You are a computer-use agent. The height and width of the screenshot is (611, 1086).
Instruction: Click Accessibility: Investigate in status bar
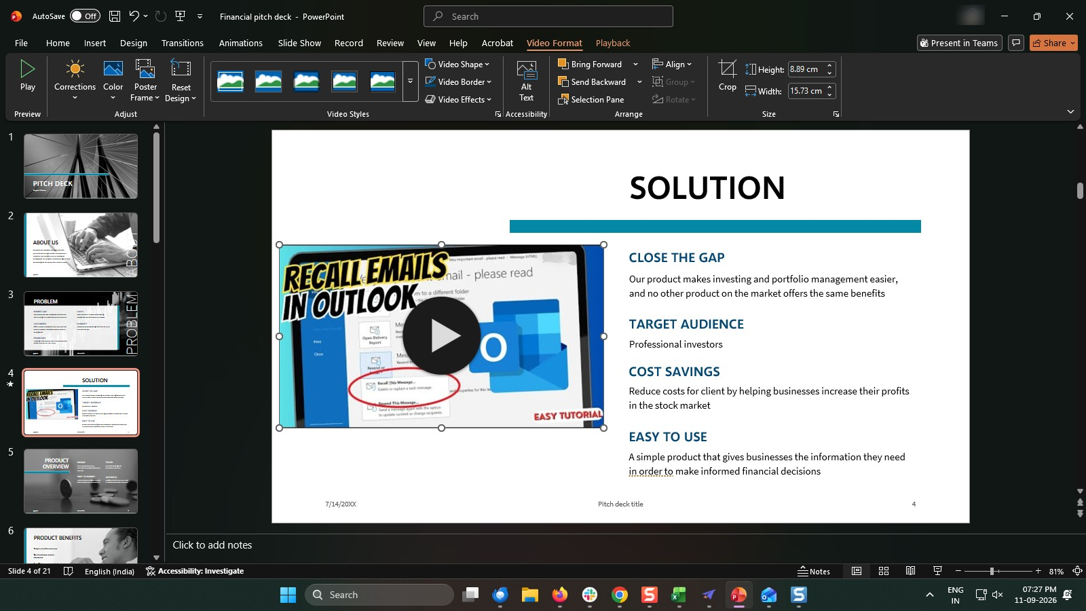(195, 571)
